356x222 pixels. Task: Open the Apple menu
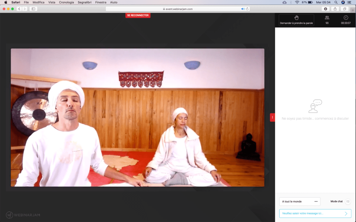pyautogui.click(x=6, y=2)
